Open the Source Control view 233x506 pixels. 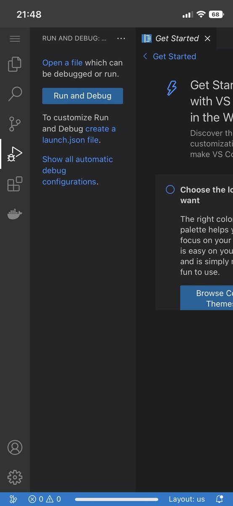pos(15,124)
